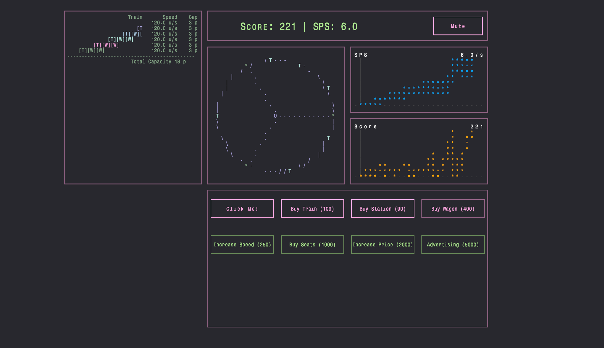
Task: Buy a wagon for 400
Action: click(x=453, y=209)
